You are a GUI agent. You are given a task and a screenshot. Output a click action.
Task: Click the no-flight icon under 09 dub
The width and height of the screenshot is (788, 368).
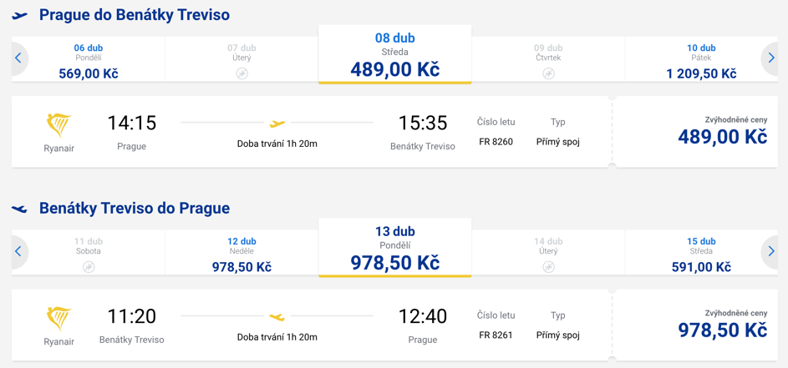click(x=548, y=73)
